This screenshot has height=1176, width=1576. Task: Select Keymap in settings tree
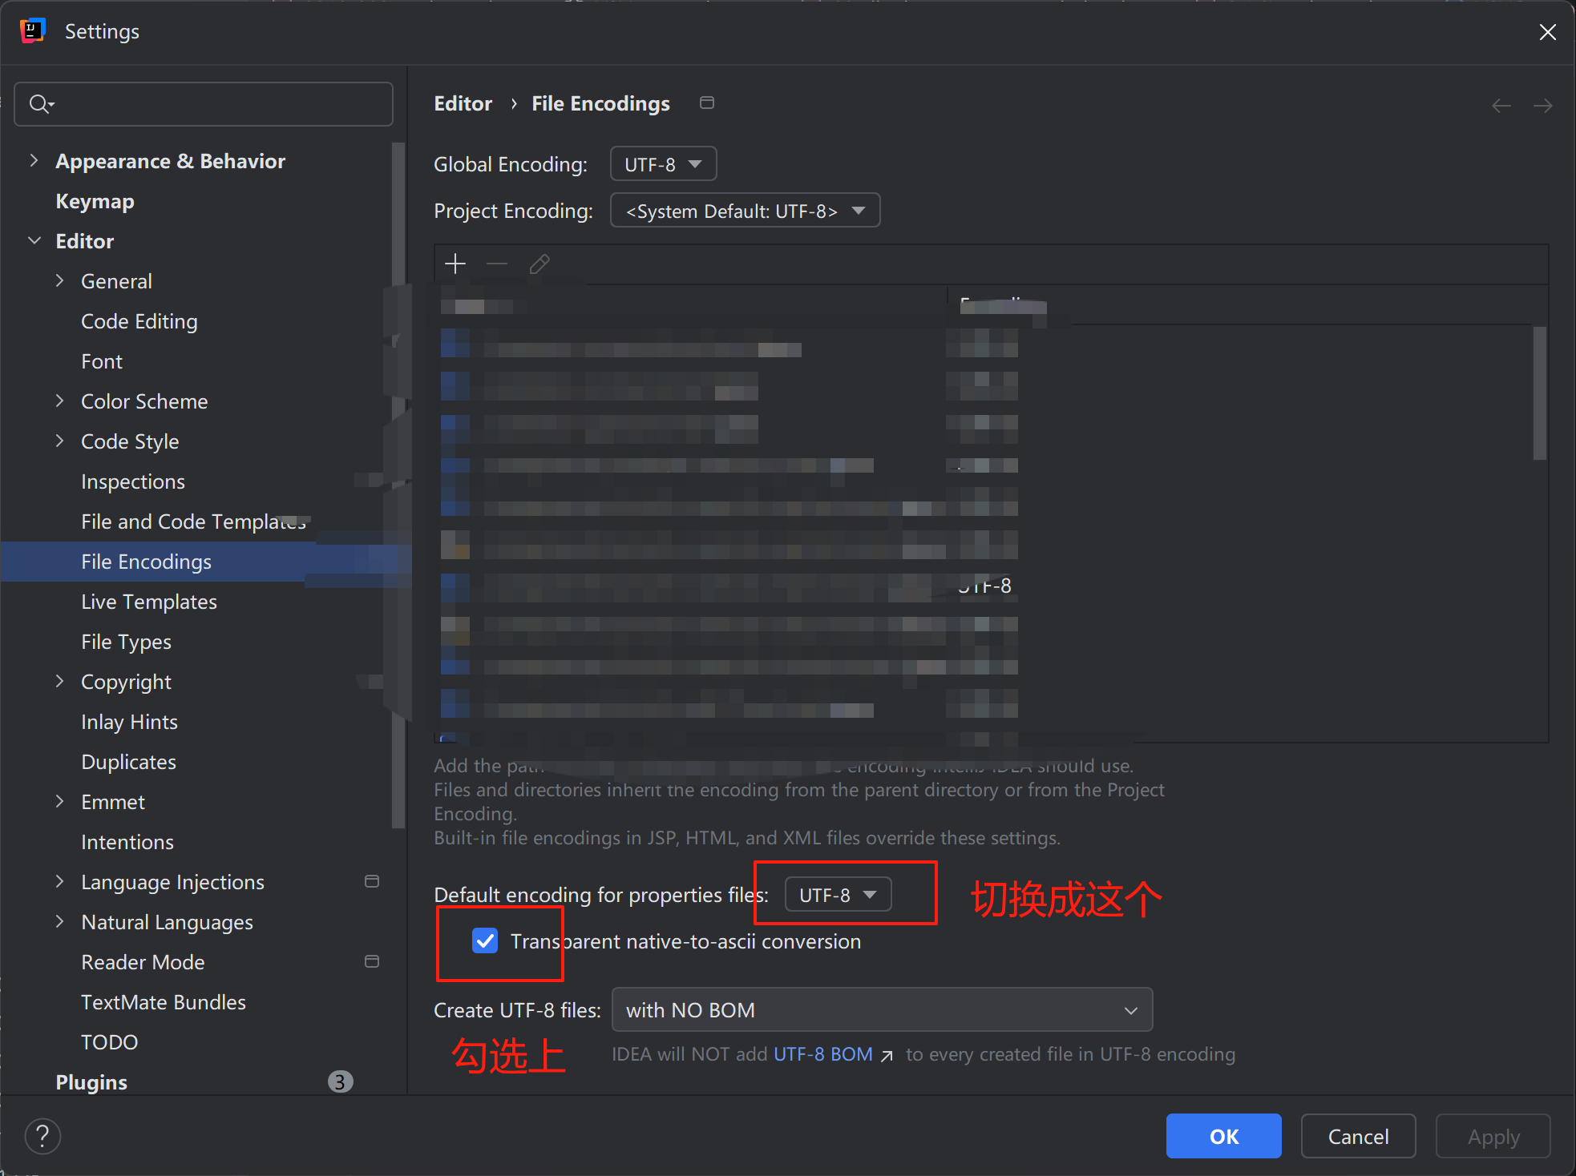click(x=95, y=201)
